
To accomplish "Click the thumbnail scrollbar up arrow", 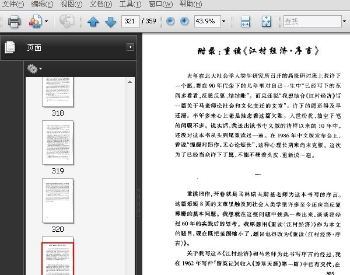I will (x=129, y=82).
